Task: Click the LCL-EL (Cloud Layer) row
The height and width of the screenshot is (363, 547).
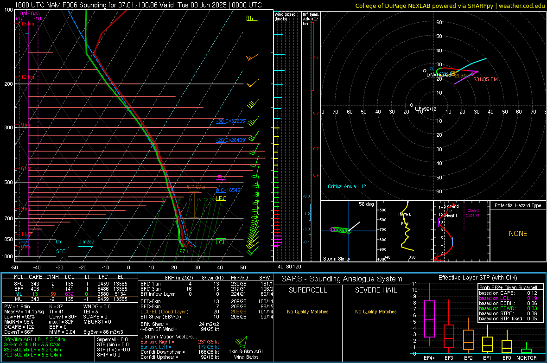Action: pos(207,312)
